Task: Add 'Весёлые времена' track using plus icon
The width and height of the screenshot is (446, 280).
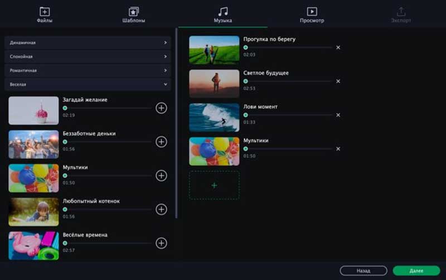Action: [161, 243]
